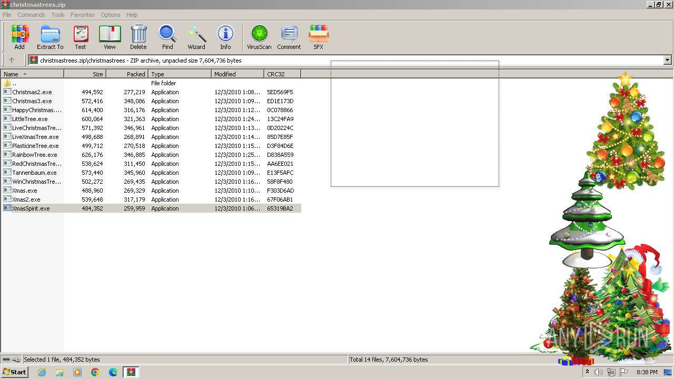The width and height of the screenshot is (674, 379).
Task: Open the Help menu
Action: [132, 15]
